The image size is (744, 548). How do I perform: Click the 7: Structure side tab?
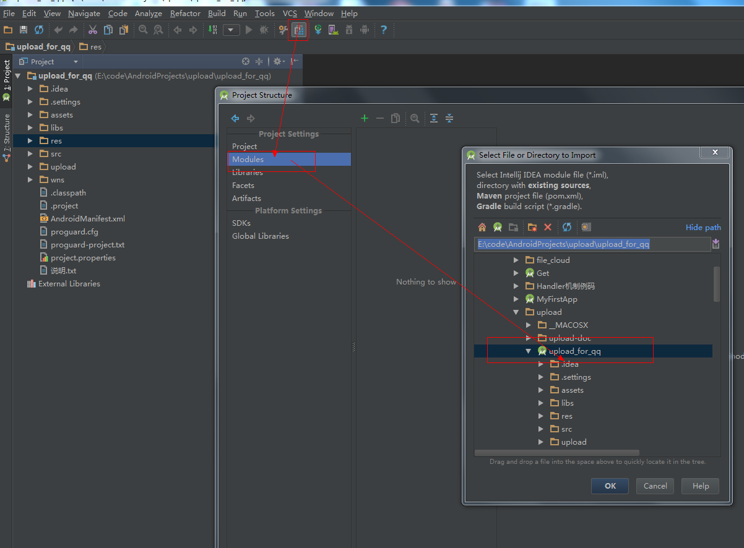tap(7, 137)
